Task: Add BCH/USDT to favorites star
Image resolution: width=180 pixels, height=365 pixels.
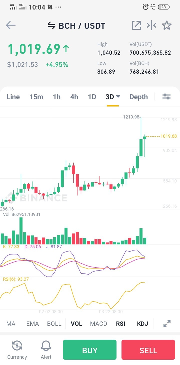Action: pyautogui.click(x=167, y=25)
